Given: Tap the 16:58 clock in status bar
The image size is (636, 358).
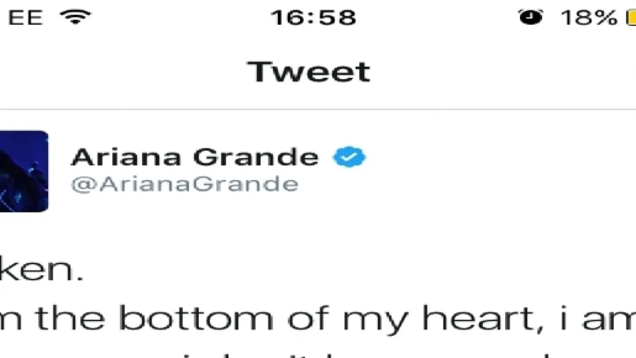Looking at the screenshot, I should tap(314, 18).
